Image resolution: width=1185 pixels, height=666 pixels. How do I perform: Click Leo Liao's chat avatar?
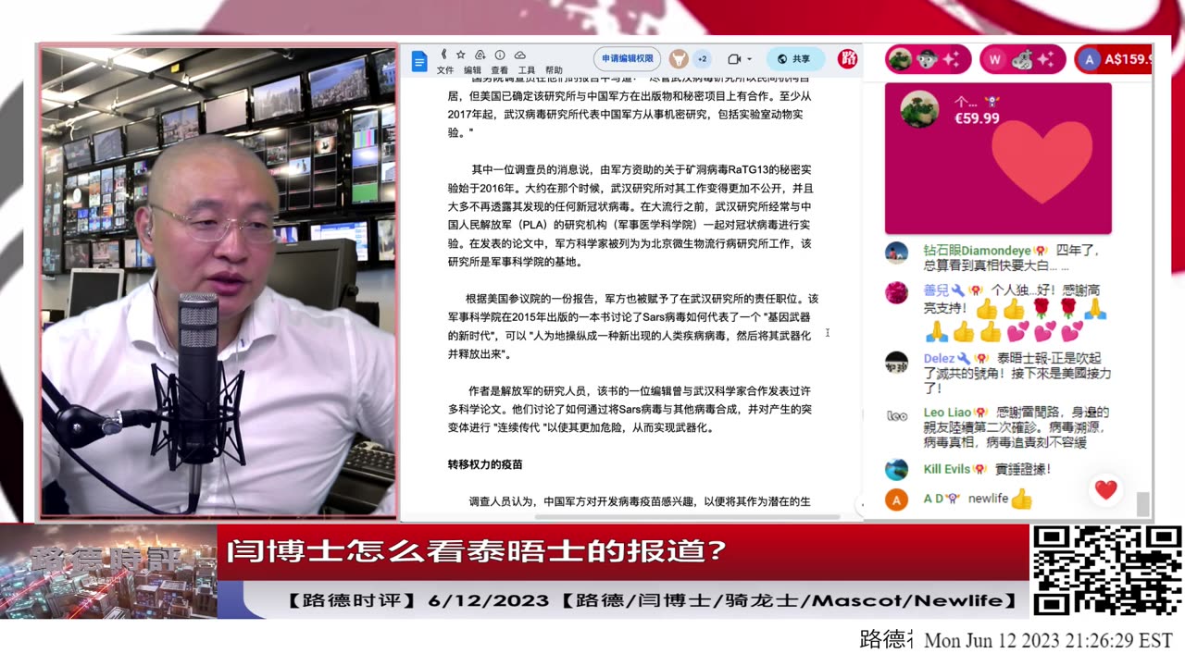click(896, 415)
